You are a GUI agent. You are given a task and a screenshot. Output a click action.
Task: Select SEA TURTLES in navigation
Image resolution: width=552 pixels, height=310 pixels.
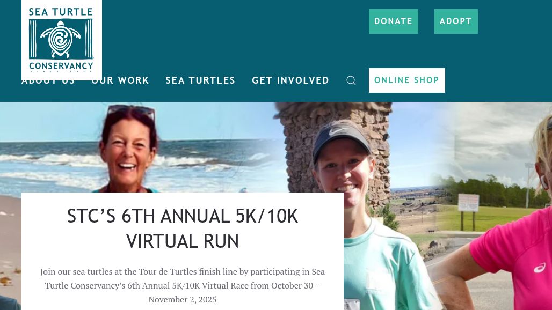pos(200,80)
